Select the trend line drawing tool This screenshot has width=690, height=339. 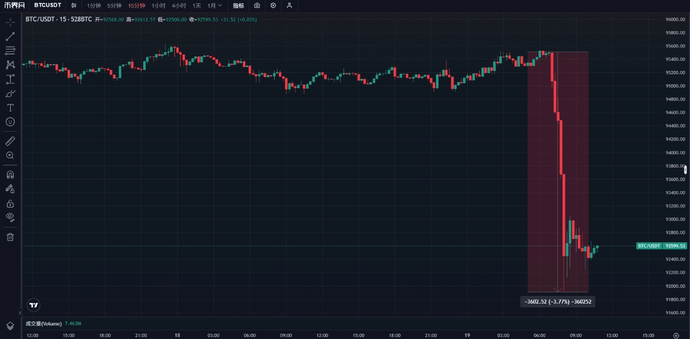pyautogui.click(x=10, y=36)
